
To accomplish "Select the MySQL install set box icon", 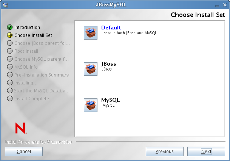I will pyautogui.click(x=91, y=105).
